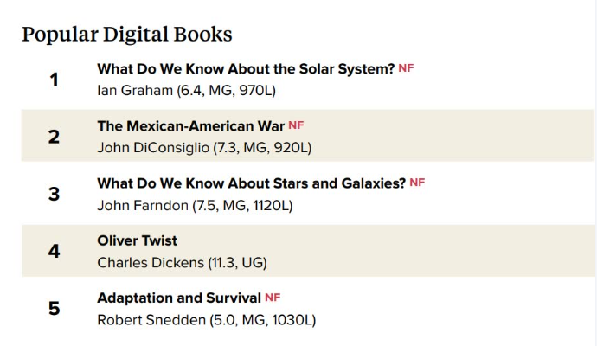The width and height of the screenshot is (597, 346).
Task: Click the NF badge next to Mexican-American War
Action: pyautogui.click(x=296, y=125)
